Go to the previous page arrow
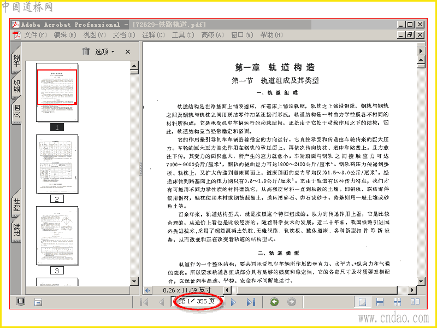The height and width of the screenshot is (328, 437). pyautogui.click(x=161, y=302)
